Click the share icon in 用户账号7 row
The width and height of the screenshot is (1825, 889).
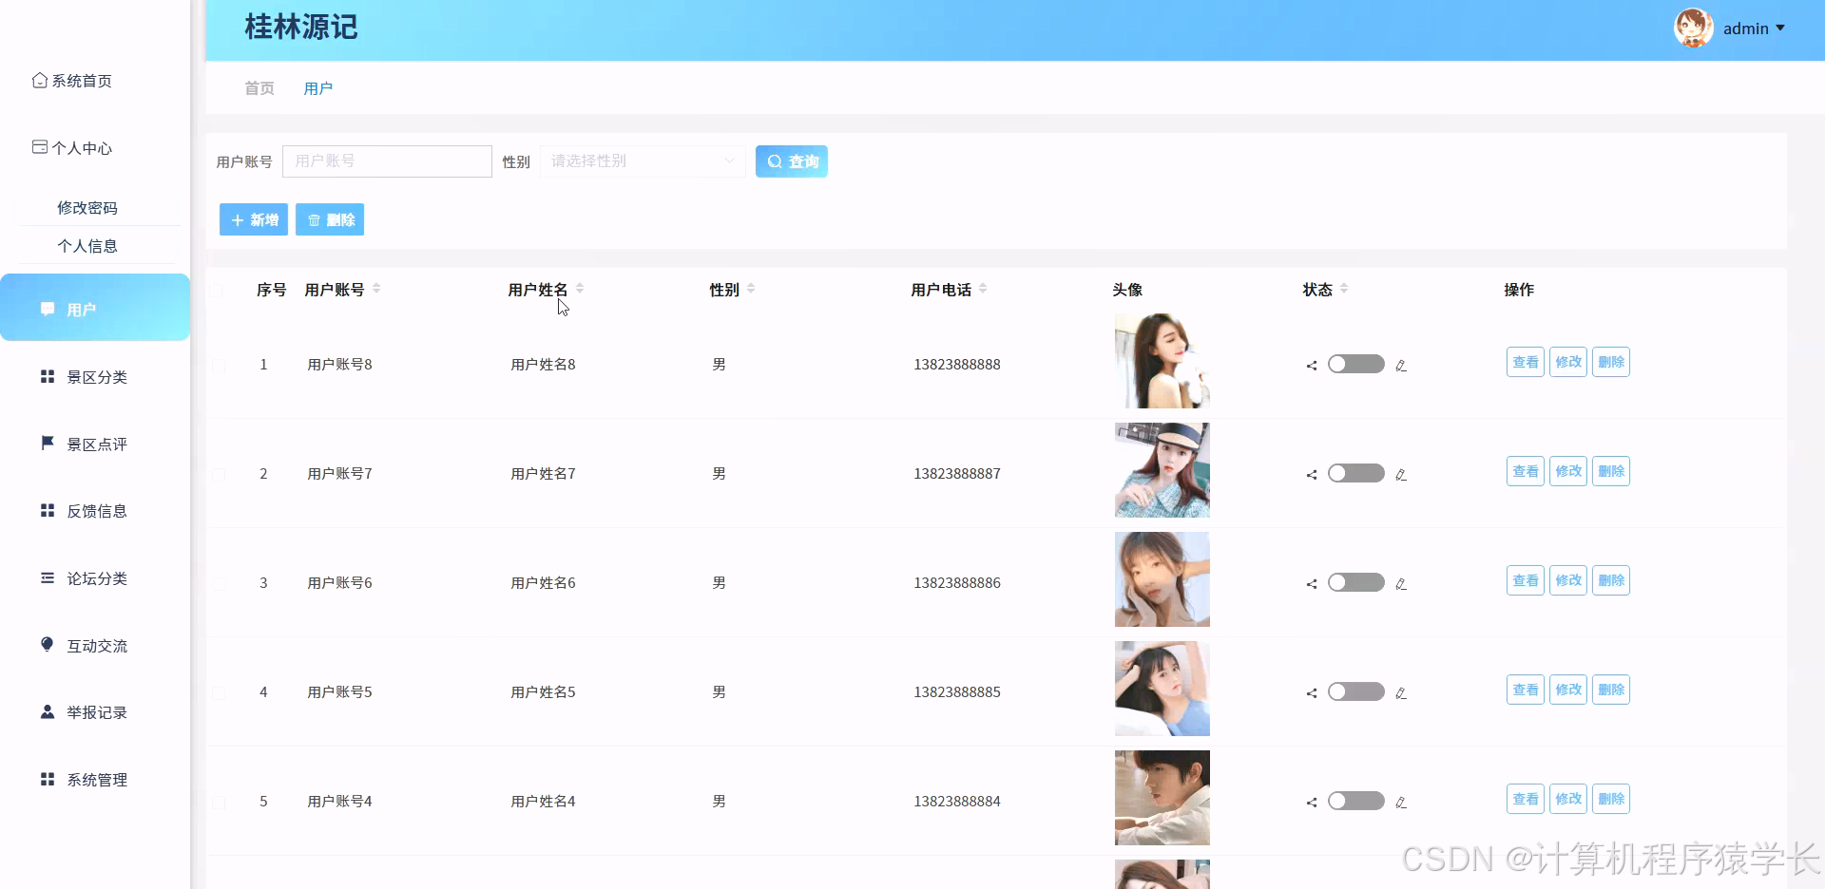[1312, 475]
